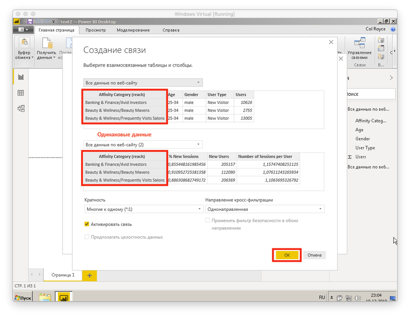The image size is (410, 317).
Task: Open Все данные по веб-сайту table dropdown
Action: point(198,82)
